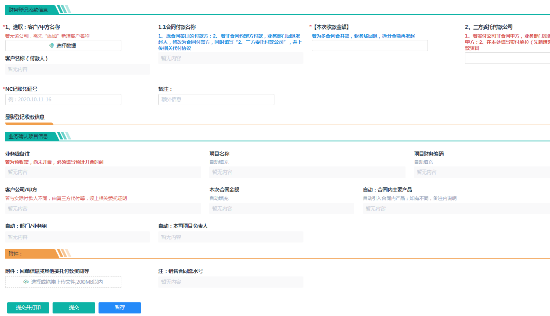Click the 1.1合同付款名称 field
Screen dimensions: 550x316
point(231,58)
